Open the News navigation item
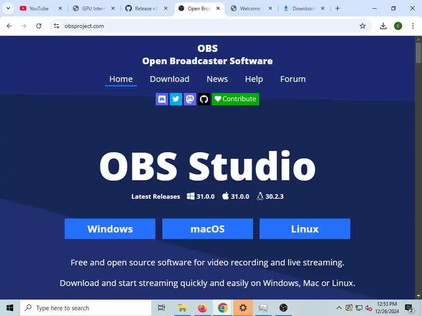The image size is (422, 316). click(x=217, y=79)
